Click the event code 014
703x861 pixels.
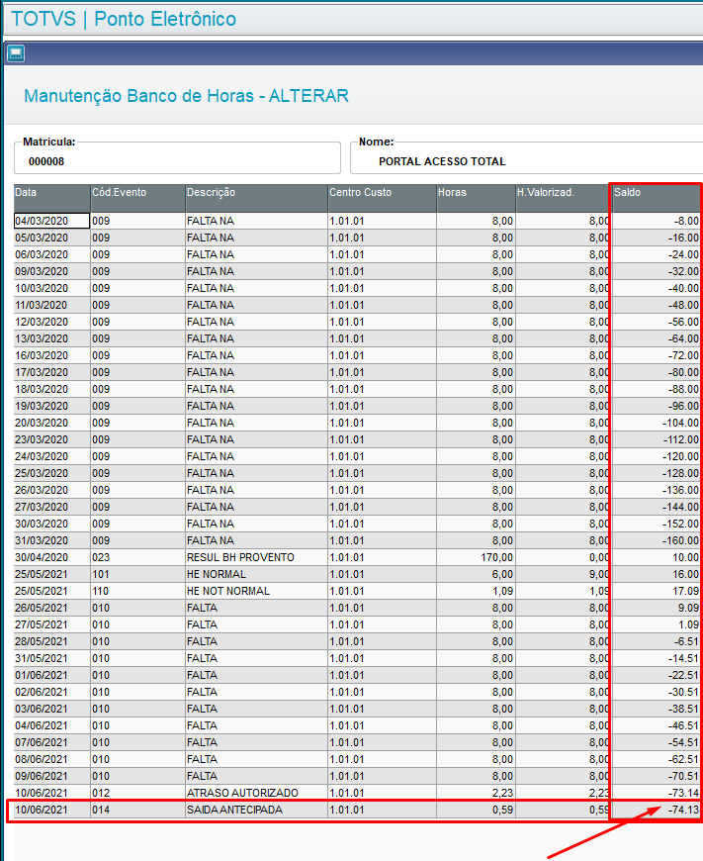101,810
